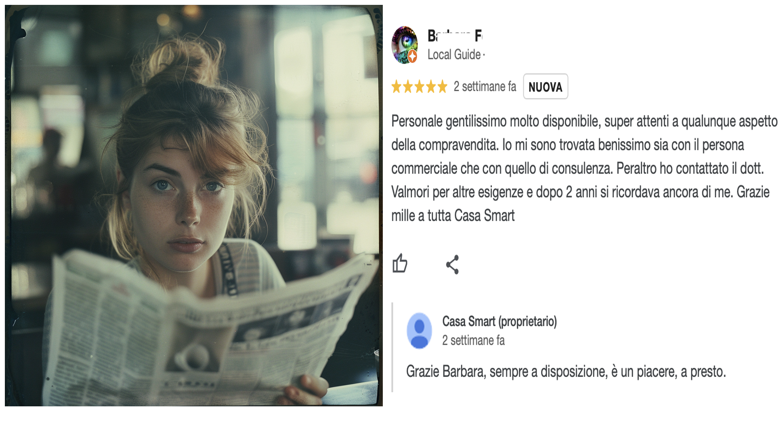
Task: Like the review with the thumbs-up icon
Action: [x=400, y=264]
